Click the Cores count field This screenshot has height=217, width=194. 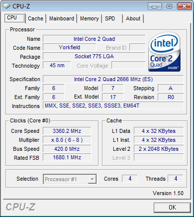tap(130, 179)
